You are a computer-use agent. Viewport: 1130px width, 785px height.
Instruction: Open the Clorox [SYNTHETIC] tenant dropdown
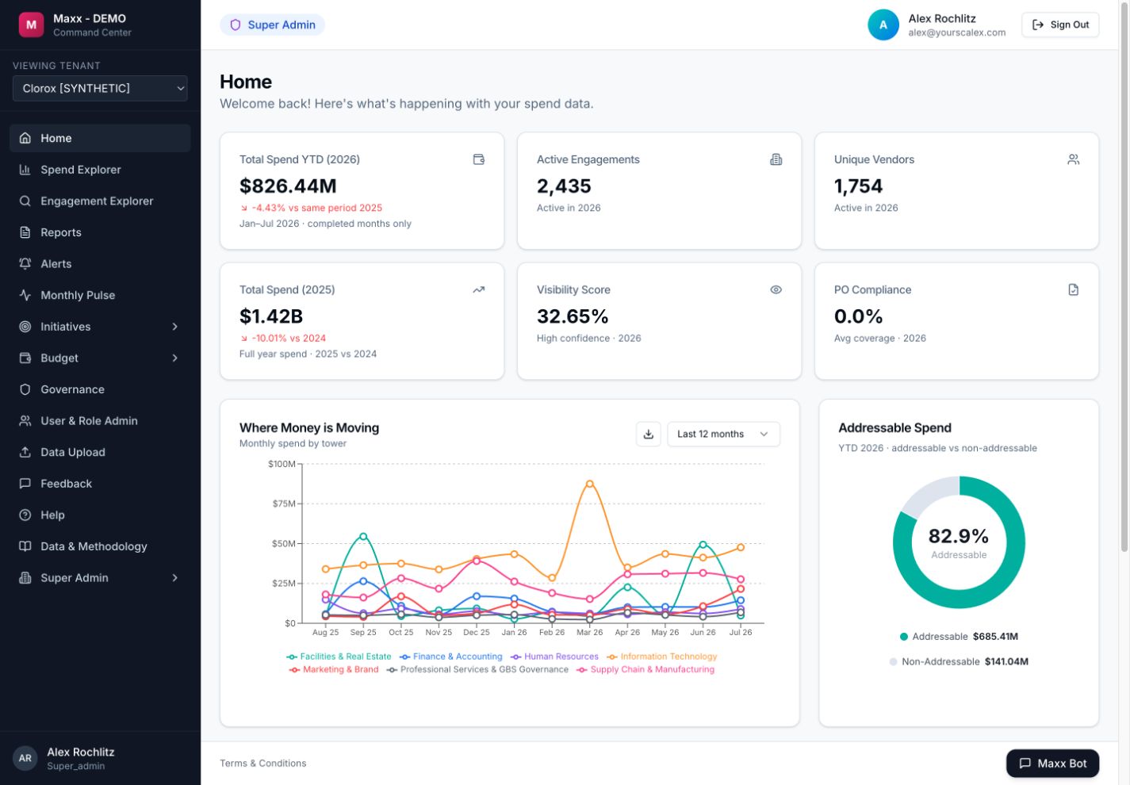click(100, 88)
